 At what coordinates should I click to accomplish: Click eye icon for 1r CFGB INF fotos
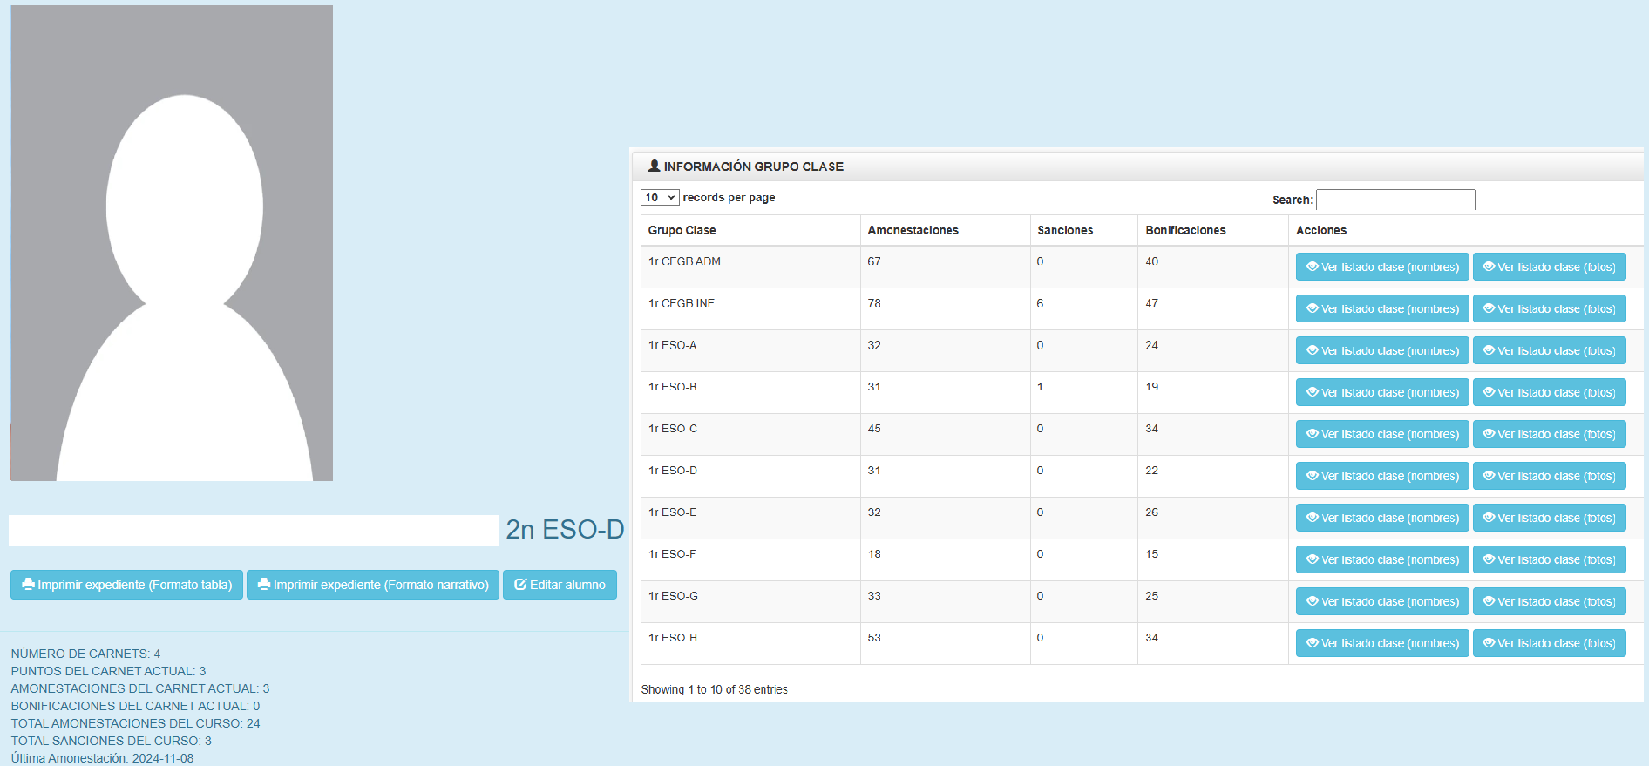(x=1489, y=309)
